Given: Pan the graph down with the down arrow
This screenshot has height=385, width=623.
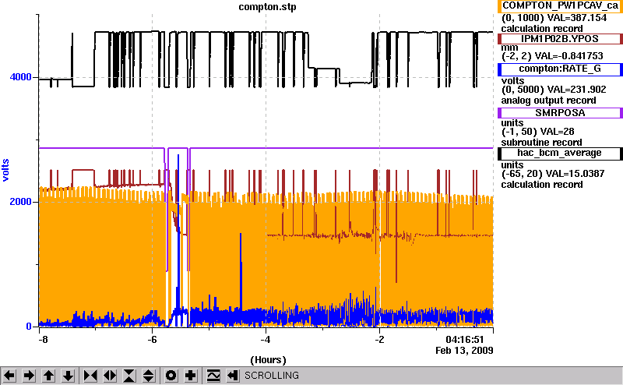Looking at the screenshot, I should pos(69,376).
